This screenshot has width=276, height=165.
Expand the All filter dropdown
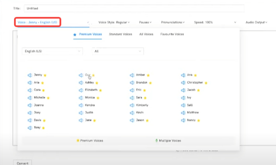coord(118,51)
